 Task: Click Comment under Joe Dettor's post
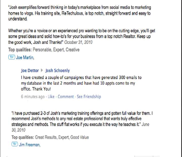point(66,97)
